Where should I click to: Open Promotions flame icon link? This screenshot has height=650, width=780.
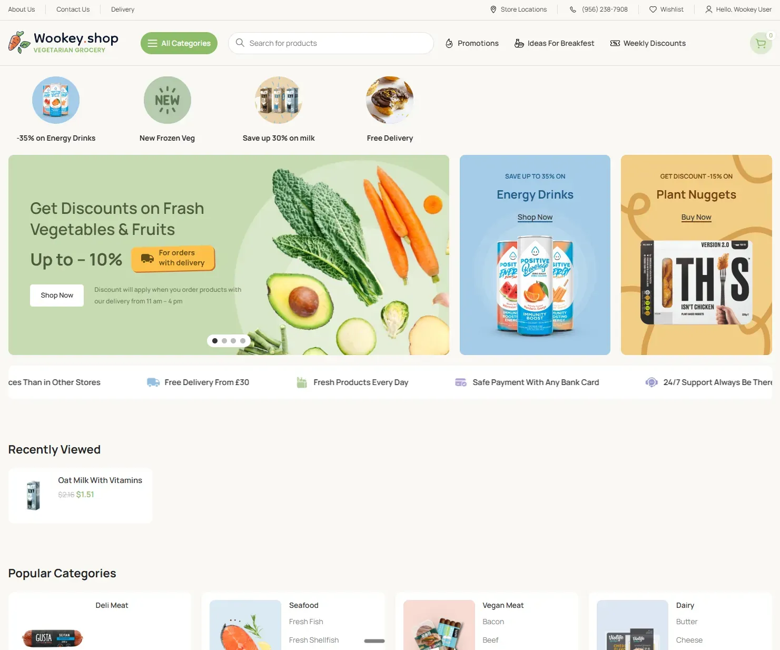[449, 43]
